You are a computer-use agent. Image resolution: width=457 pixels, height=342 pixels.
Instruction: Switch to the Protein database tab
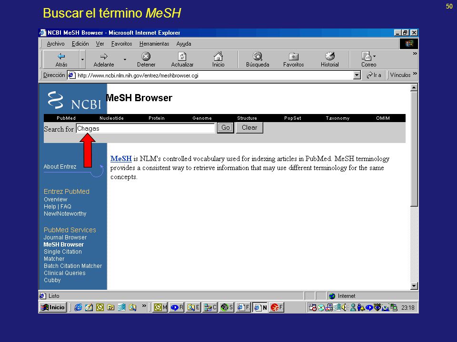[x=157, y=118]
